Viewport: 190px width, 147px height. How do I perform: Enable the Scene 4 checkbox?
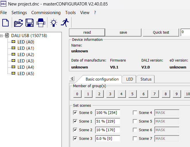135,112
